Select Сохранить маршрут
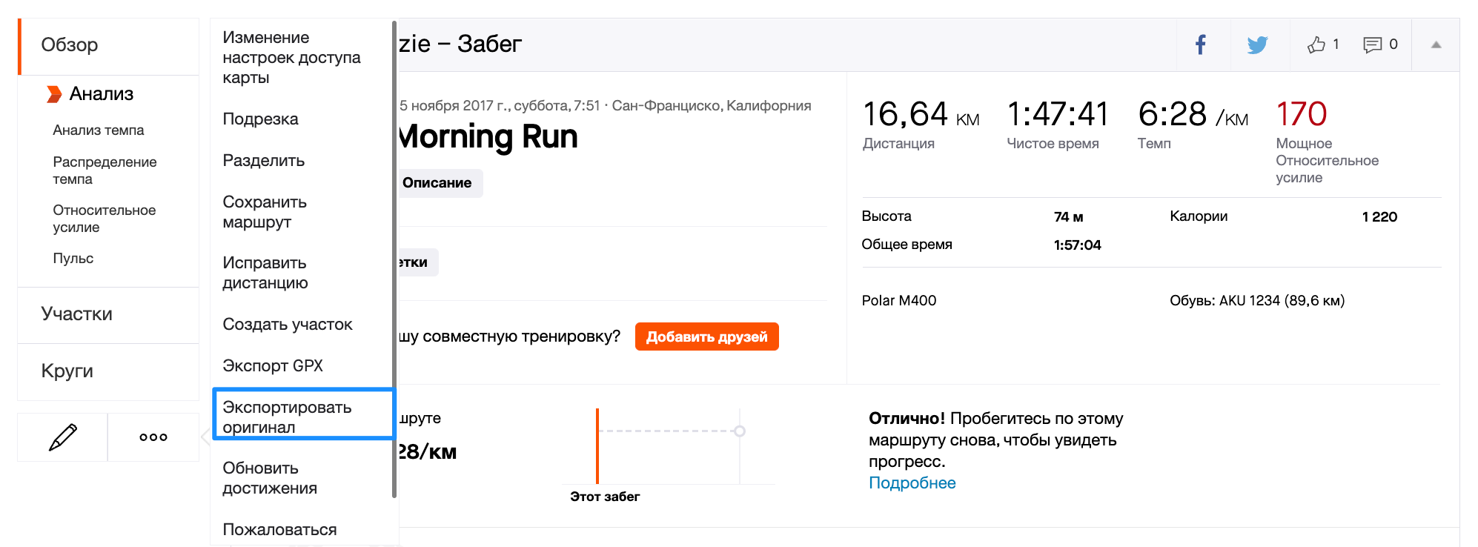Image resolution: width=1478 pixels, height=547 pixels. pos(265,212)
